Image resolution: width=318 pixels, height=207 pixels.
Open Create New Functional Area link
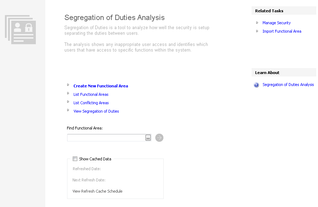point(100,86)
